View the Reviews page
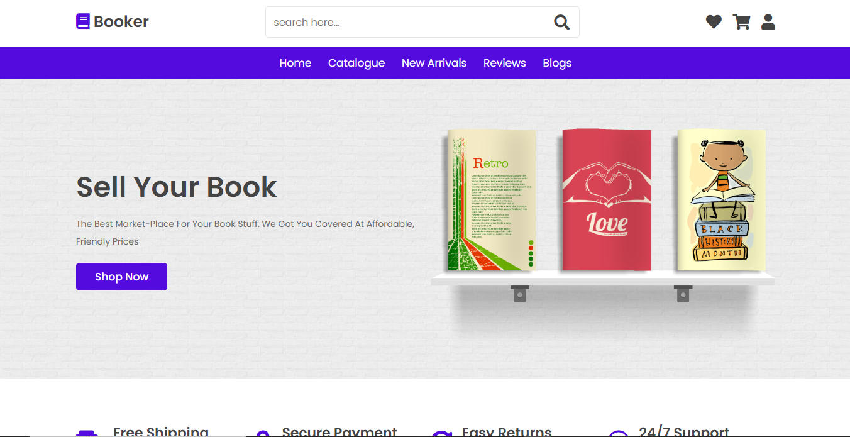The height and width of the screenshot is (437, 850). tap(504, 63)
